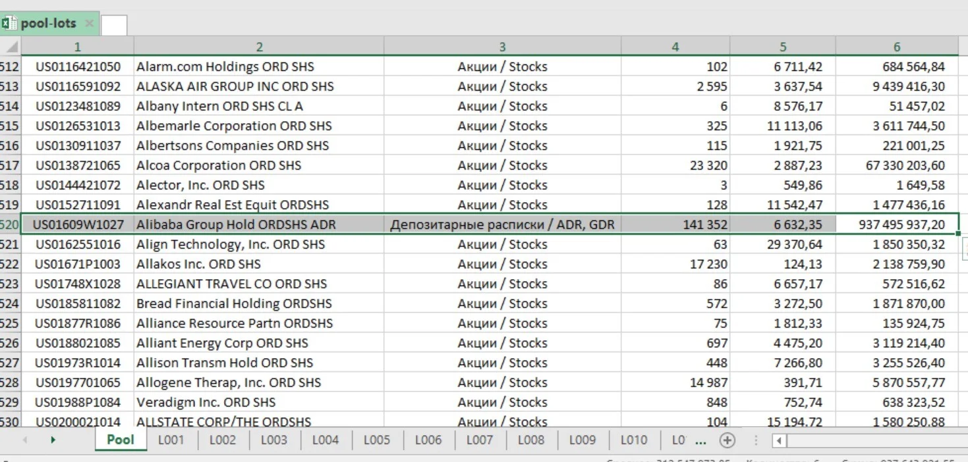Click cell value 141 352
Screen dimensions: 968x462
tap(675, 224)
